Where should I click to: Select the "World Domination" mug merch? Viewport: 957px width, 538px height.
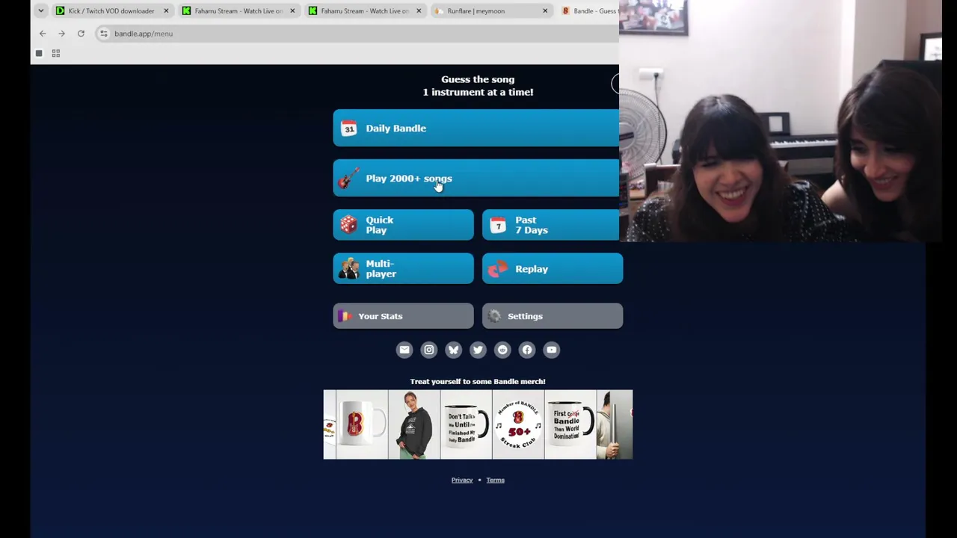pos(570,424)
